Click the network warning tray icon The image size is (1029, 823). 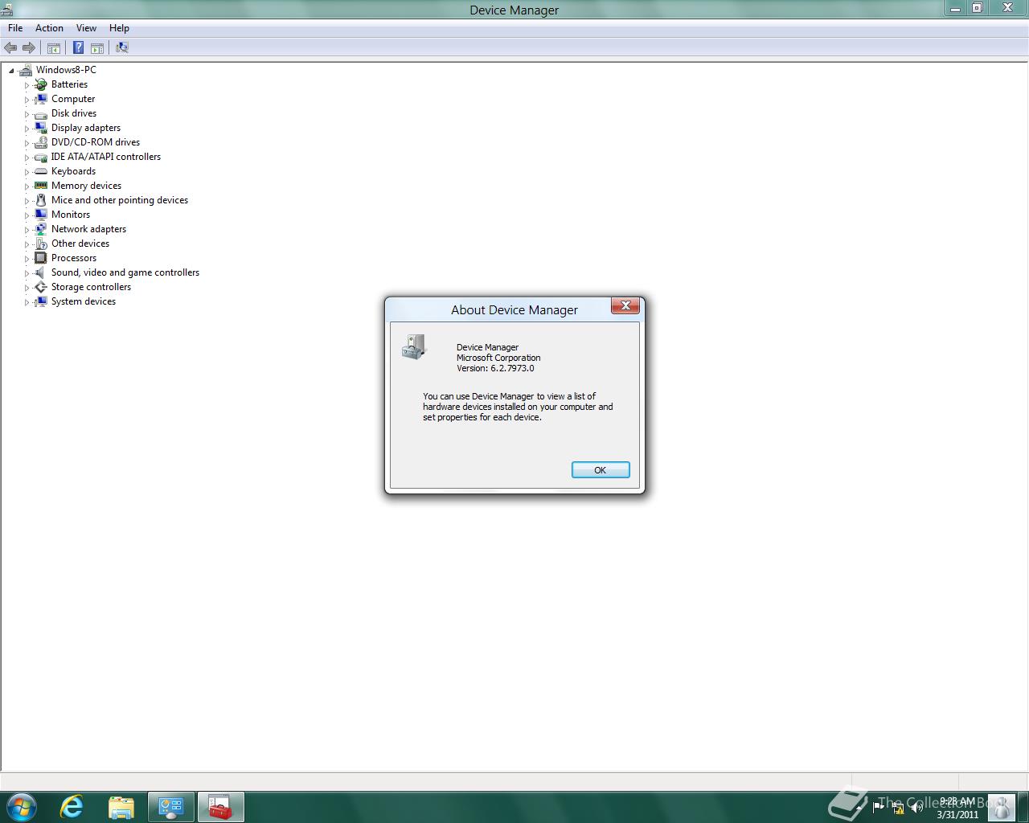pos(897,807)
